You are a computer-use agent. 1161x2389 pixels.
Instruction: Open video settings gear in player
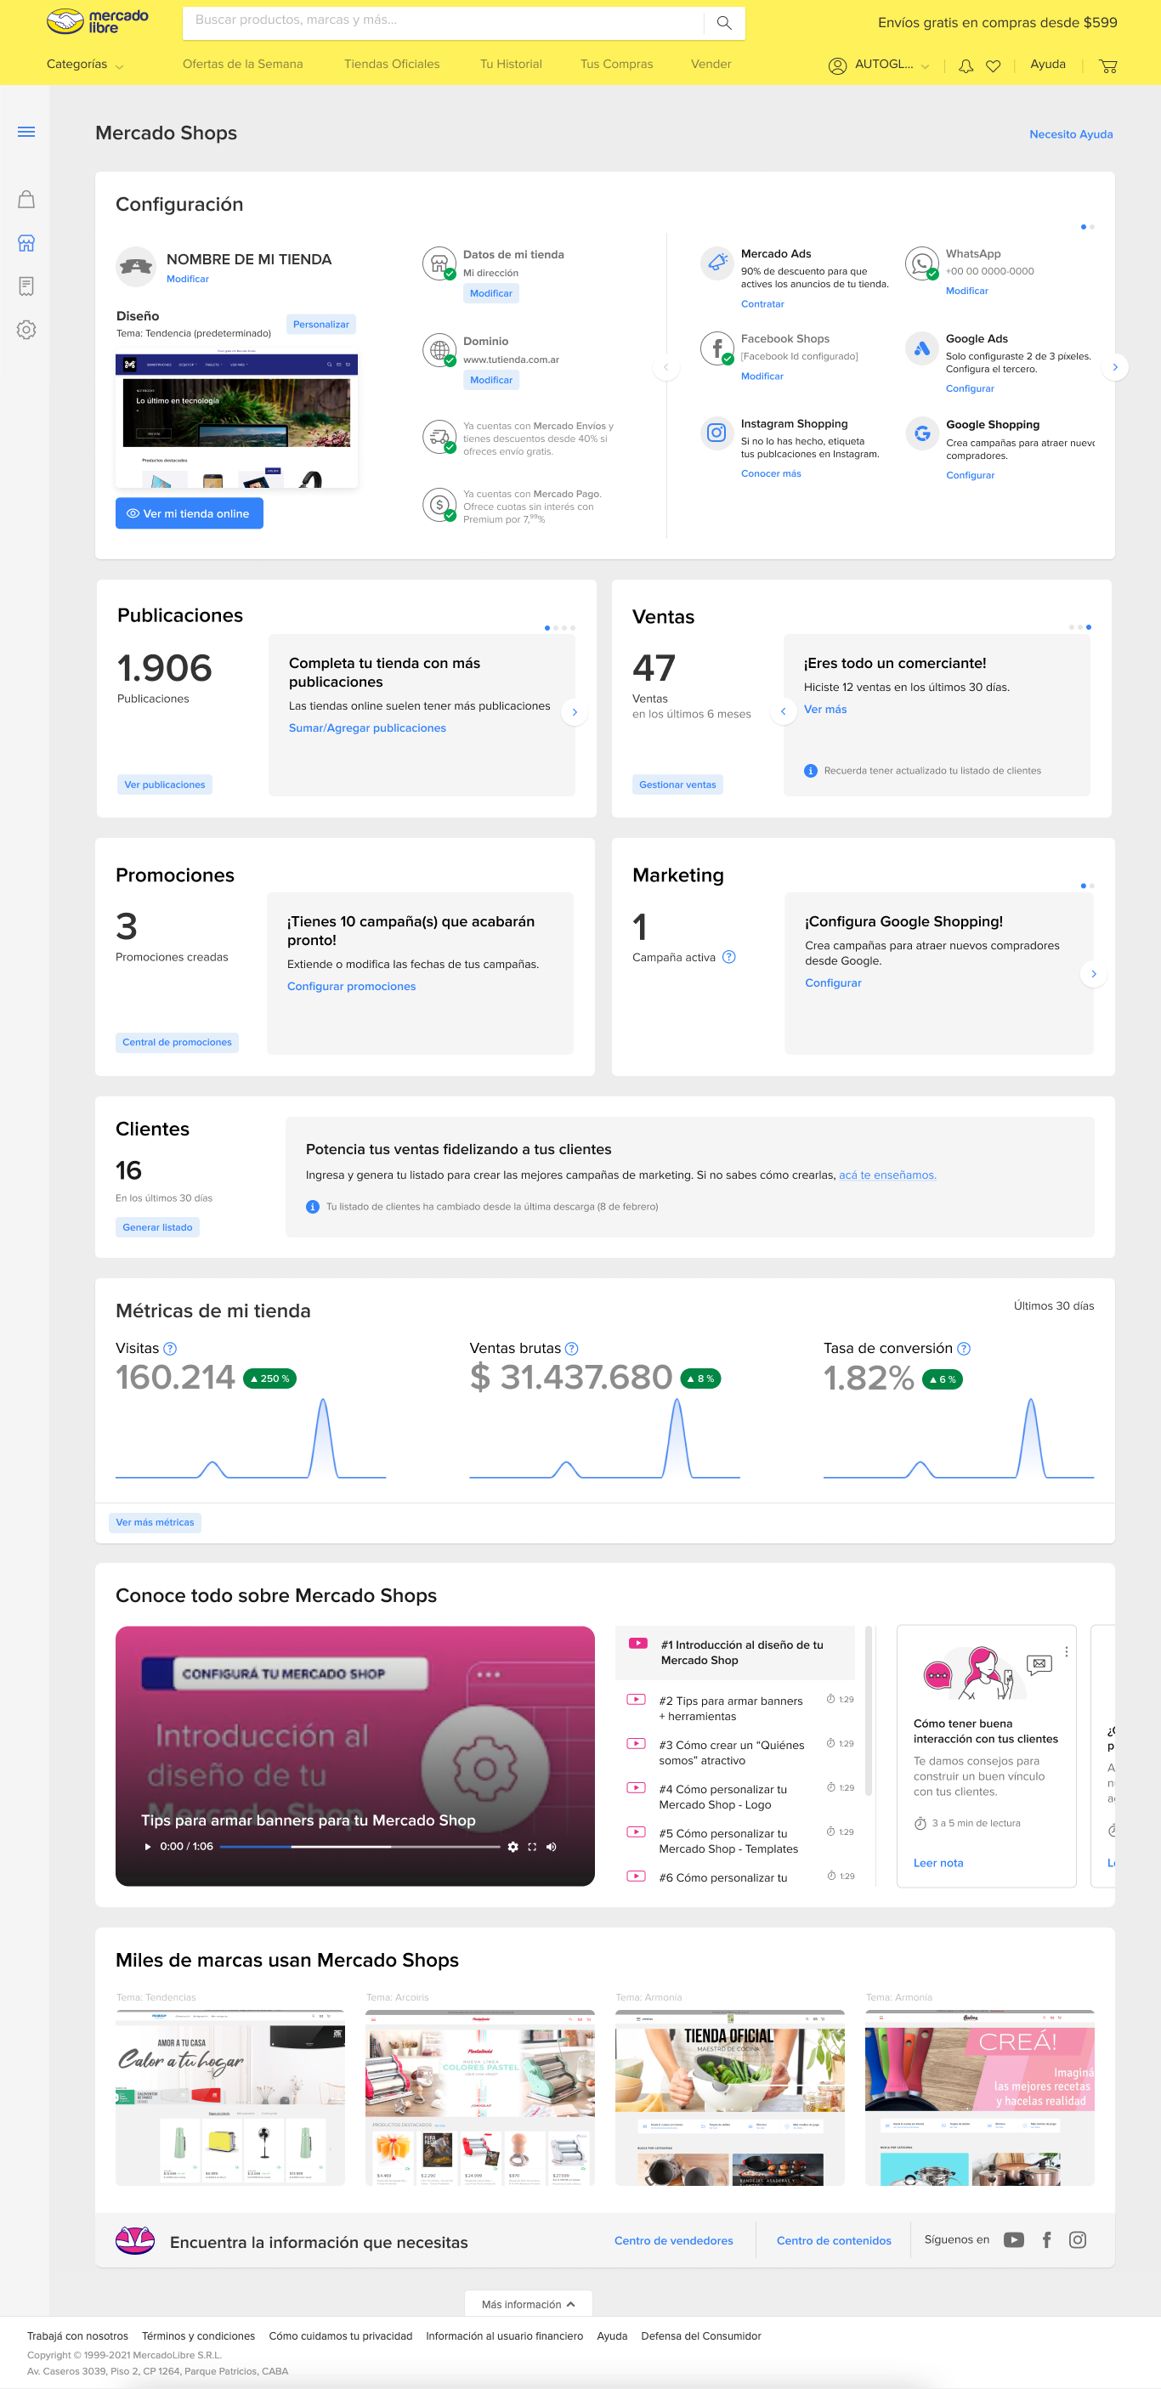point(513,1847)
